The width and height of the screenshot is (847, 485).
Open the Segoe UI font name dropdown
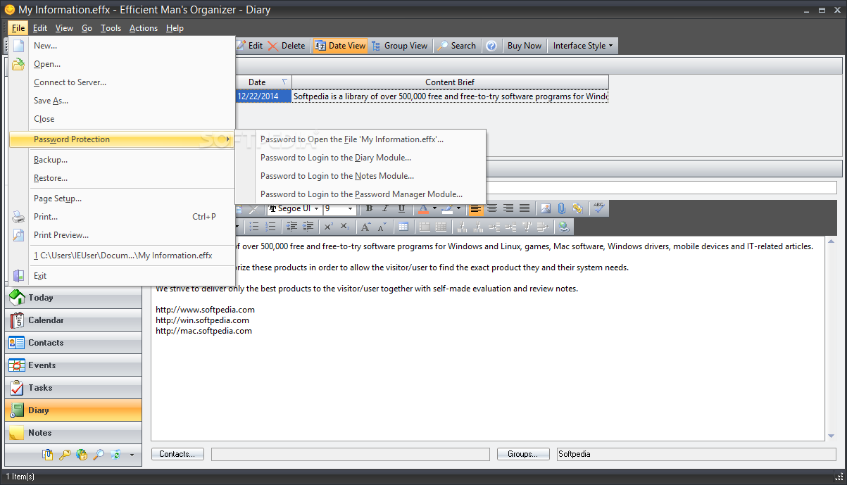point(317,209)
